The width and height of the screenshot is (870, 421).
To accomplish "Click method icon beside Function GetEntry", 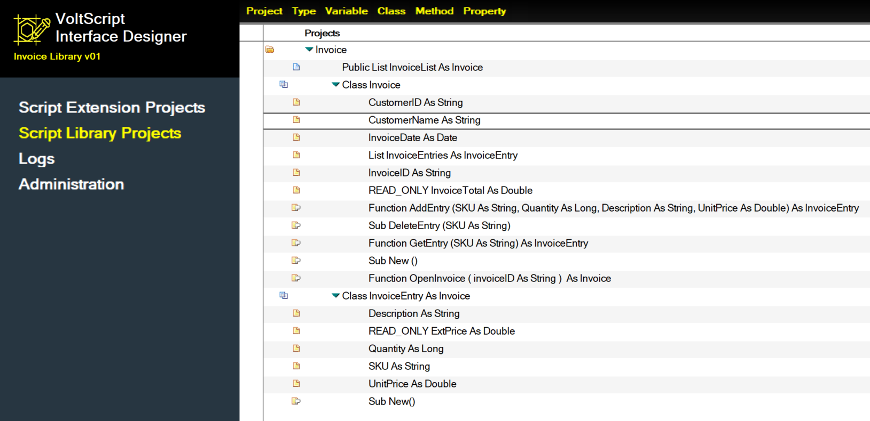I will 296,243.
